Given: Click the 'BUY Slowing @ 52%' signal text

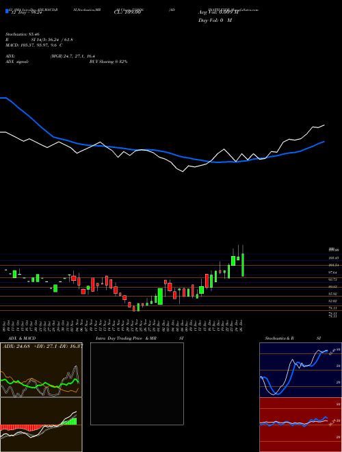Looking at the screenshot, I should click(x=108, y=62).
